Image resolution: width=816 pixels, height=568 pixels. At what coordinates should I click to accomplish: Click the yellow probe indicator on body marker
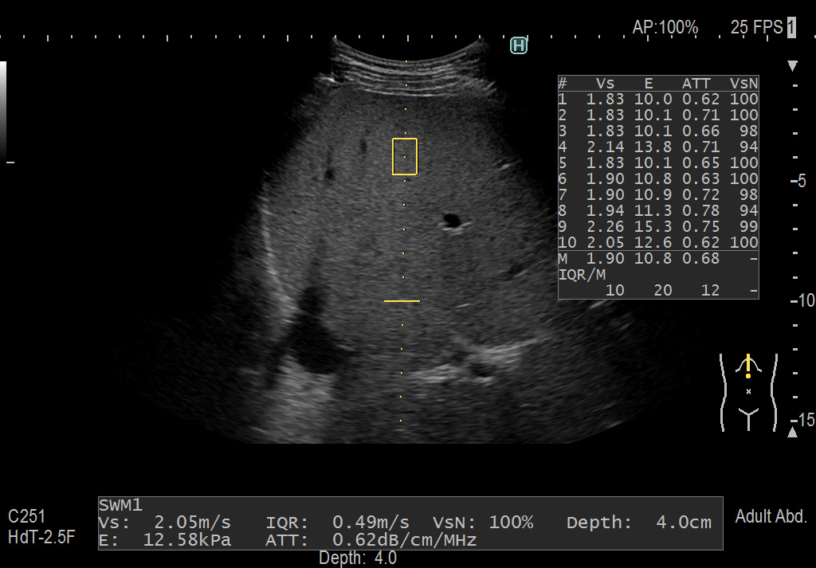click(x=747, y=366)
